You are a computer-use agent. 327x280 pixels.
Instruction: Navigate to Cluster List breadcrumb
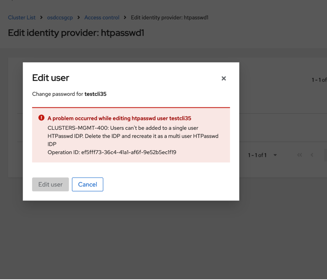[22, 18]
